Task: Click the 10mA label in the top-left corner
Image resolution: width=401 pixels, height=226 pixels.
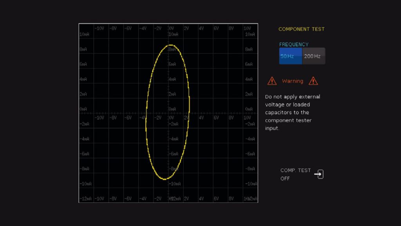Action: pyautogui.click(x=84, y=35)
